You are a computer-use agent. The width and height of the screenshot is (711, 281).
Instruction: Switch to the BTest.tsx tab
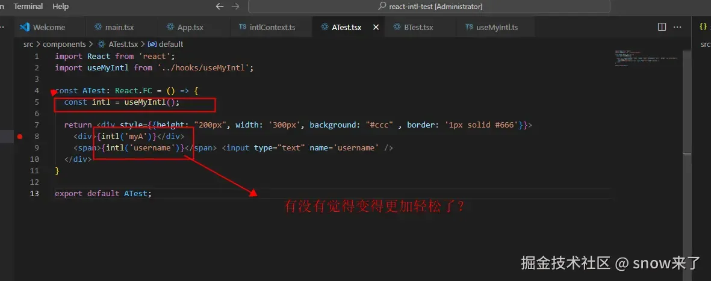tap(418, 27)
